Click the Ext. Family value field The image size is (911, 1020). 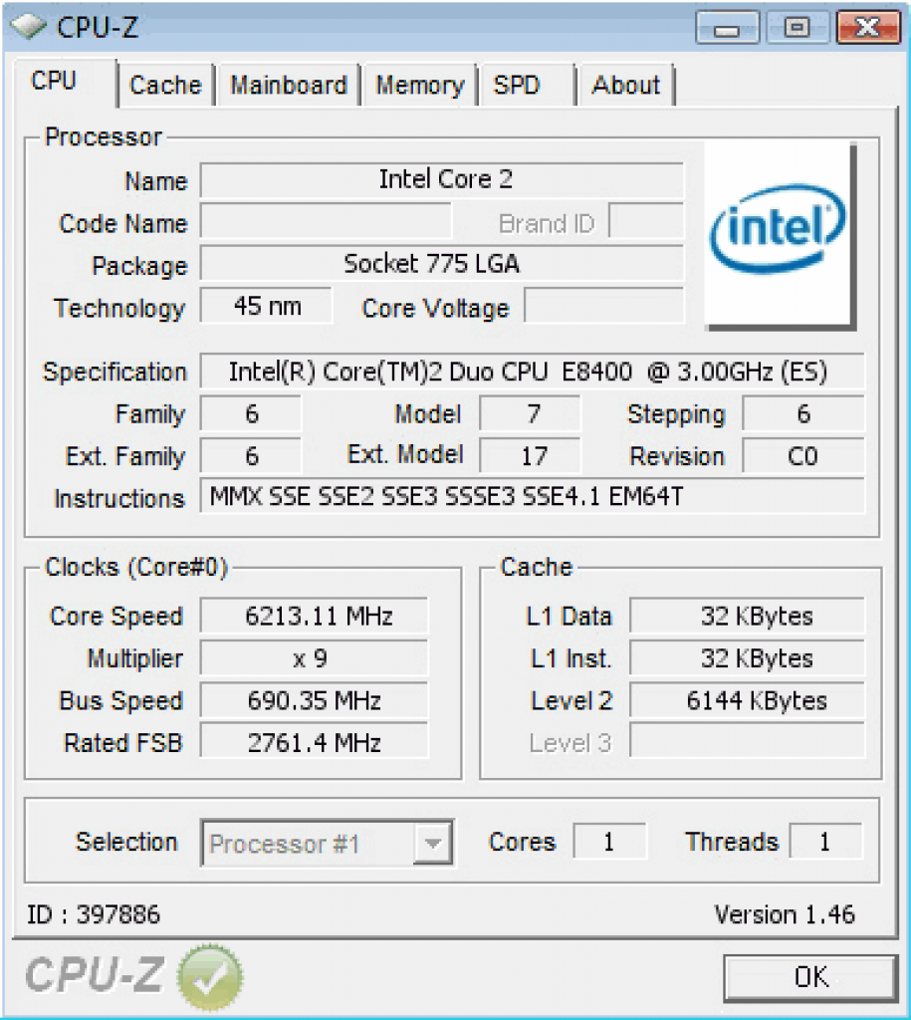(251, 456)
